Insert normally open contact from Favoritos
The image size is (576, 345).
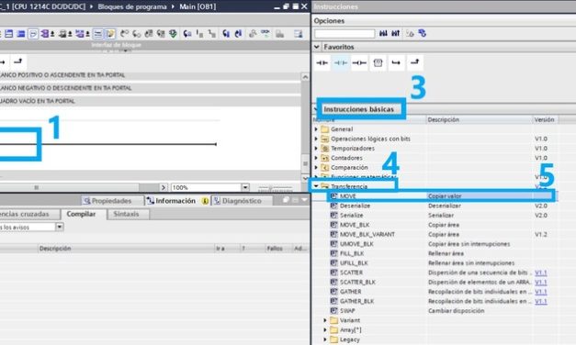pyautogui.click(x=322, y=62)
